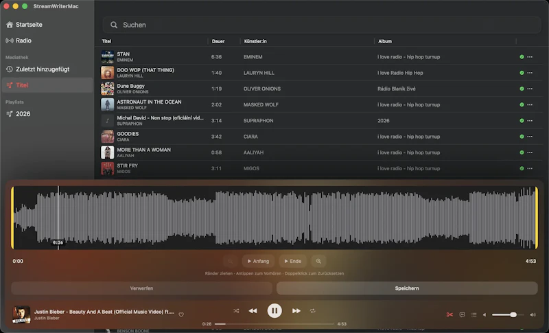Click the yellow end trim handle
The image size is (549, 333).
pyautogui.click(x=536, y=218)
